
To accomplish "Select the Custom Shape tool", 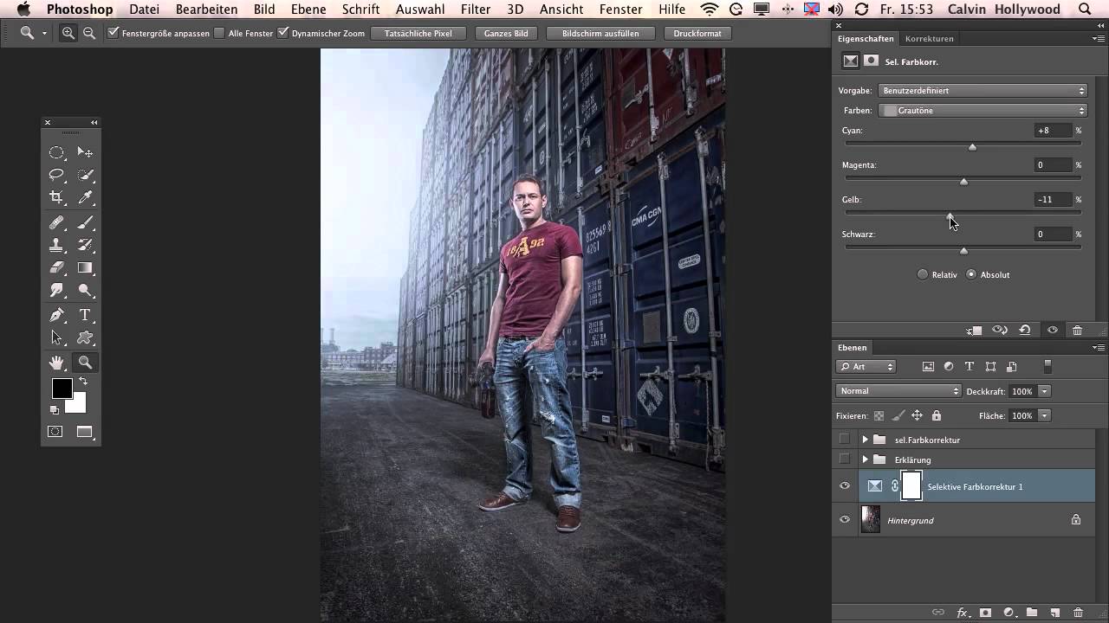I will coord(85,337).
